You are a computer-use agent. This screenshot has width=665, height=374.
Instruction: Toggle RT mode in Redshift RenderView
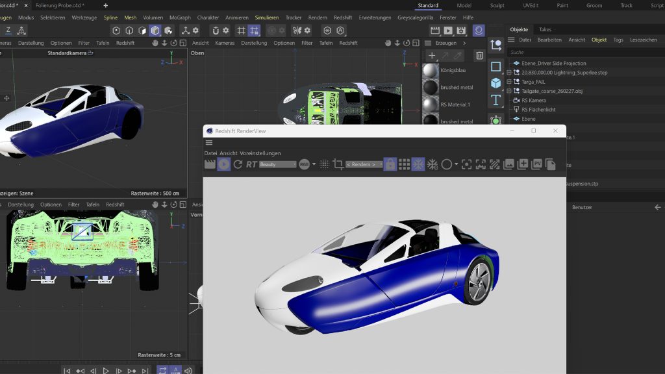251,164
